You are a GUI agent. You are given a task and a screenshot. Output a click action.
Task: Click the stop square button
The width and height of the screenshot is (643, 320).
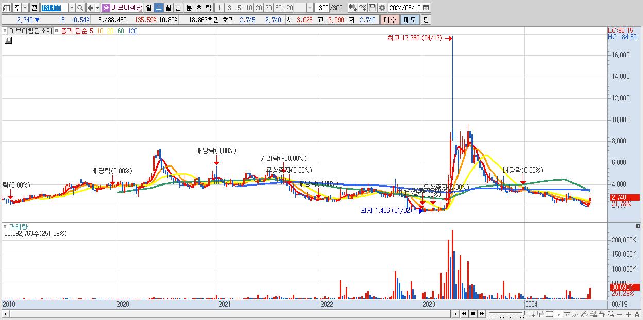tap(472, 314)
